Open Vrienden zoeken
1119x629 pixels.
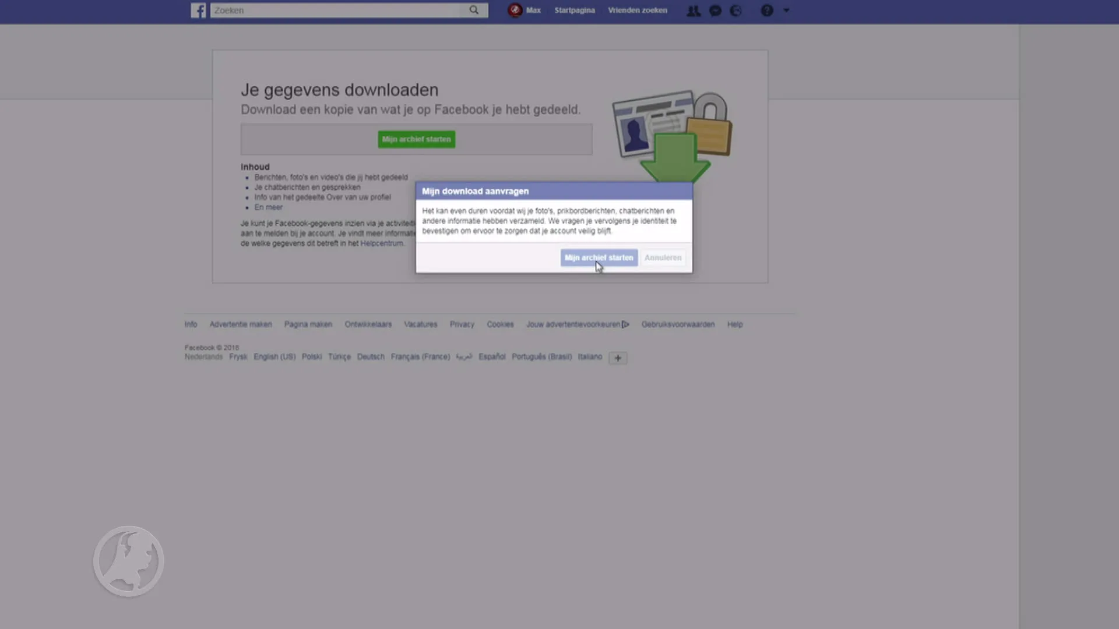638,10
